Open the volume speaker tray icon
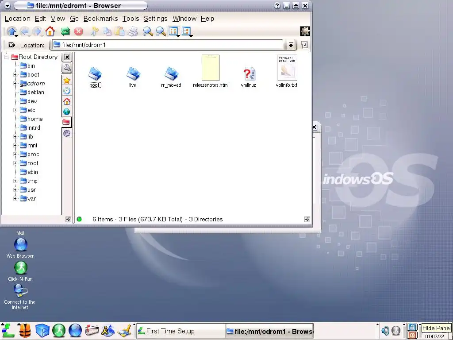This screenshot has width=453, height=340. (x=385, y=330)
